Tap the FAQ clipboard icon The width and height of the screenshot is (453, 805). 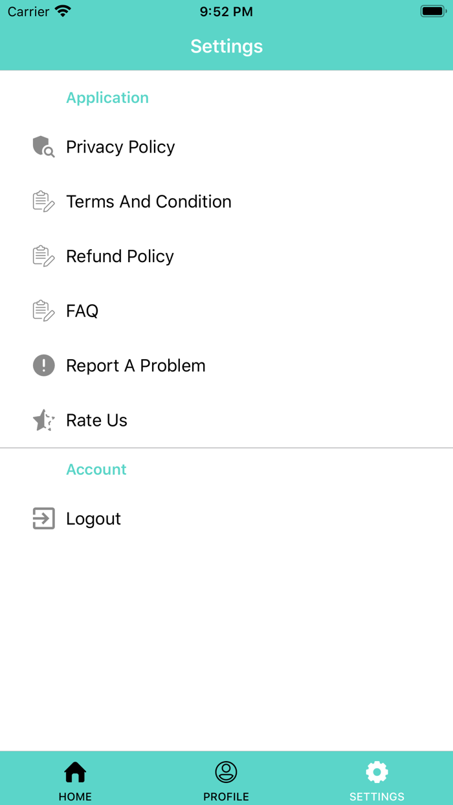(x=43, y=311)
